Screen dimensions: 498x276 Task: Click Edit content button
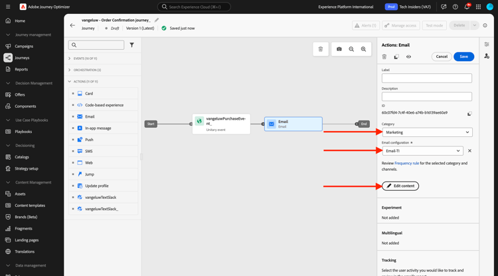(x=400, y=186)
